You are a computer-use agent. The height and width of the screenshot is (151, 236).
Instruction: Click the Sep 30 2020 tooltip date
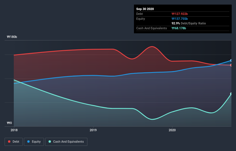[x=145, y=9]
